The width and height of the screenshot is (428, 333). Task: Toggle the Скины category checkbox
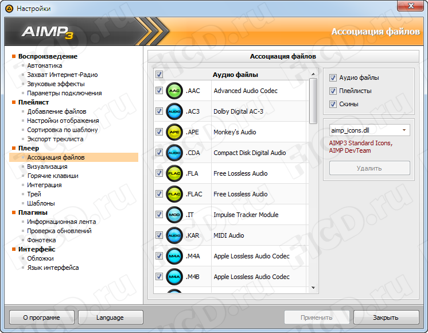point(333,104)
